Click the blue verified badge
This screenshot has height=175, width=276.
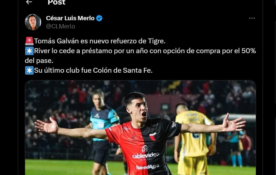coord(99,18)
